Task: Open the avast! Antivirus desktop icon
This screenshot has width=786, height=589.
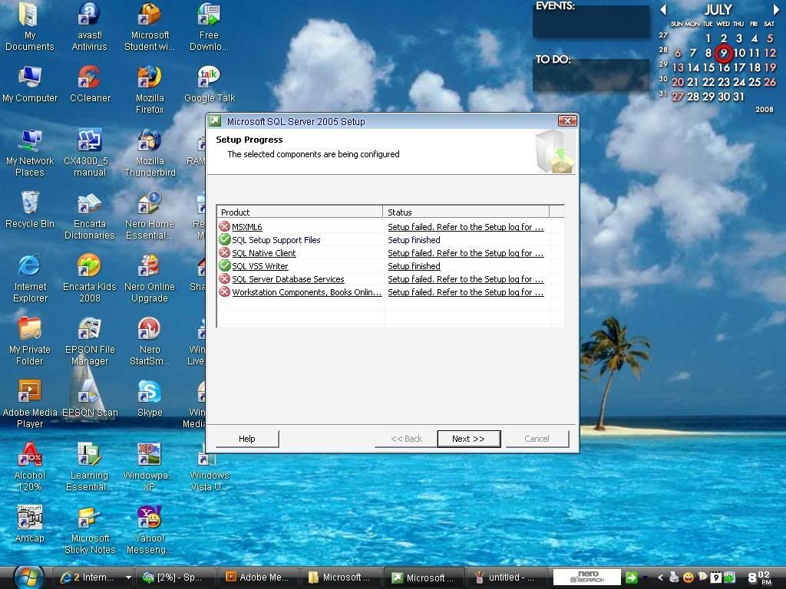Action: 89,15
